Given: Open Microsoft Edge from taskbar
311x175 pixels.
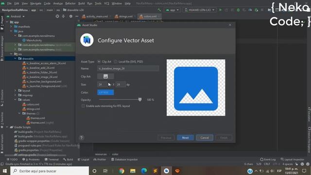Looking at the screenshot, I should coord(144,171).
